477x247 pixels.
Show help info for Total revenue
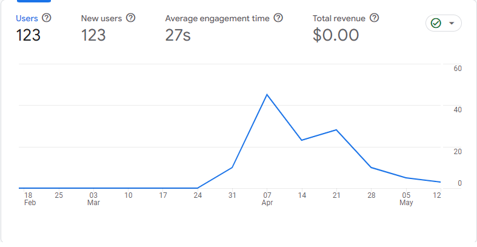tap(375, 18)
